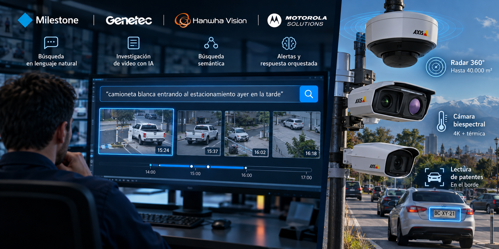Click the orange Hanwha Vision swirl icon

pos(183,20)
